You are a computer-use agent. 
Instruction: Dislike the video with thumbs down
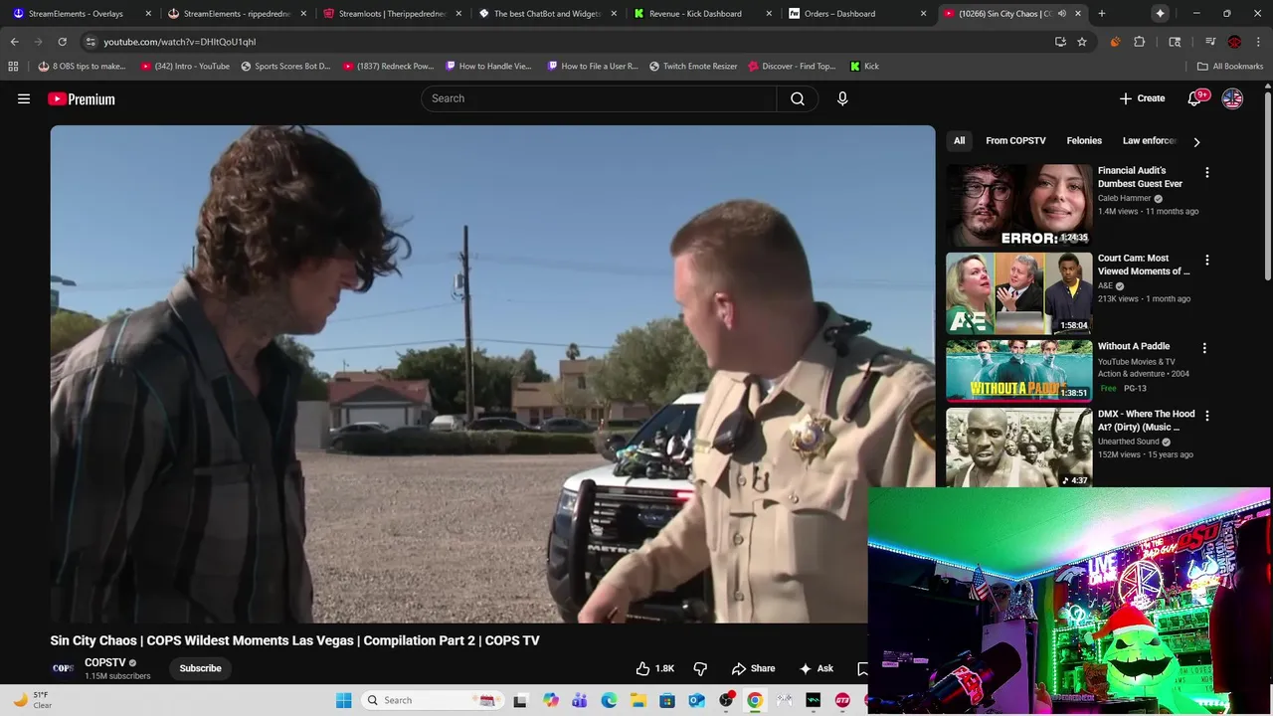click(700, 668)
